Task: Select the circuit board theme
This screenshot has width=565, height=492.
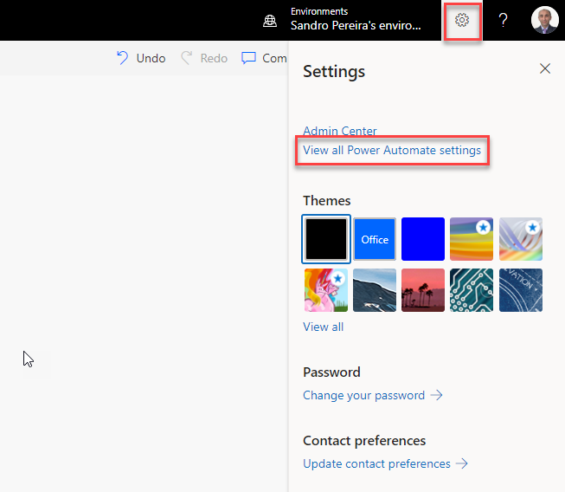Action: (472, 289)
